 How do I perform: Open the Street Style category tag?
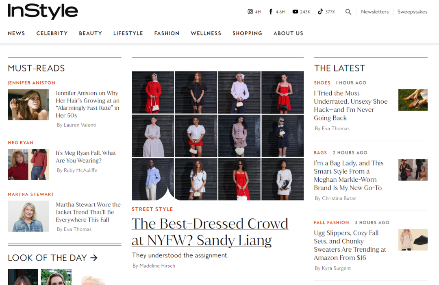[x=152, y=209]
